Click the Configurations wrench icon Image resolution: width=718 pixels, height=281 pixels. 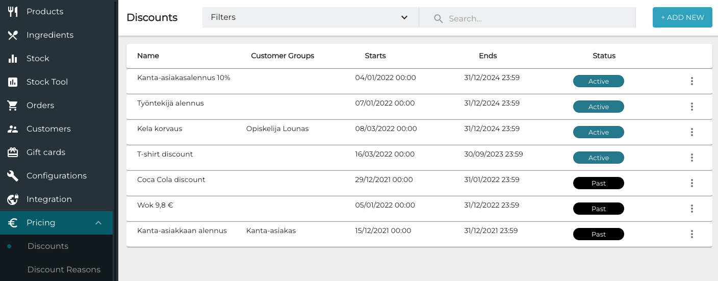[x=13, y=176]
